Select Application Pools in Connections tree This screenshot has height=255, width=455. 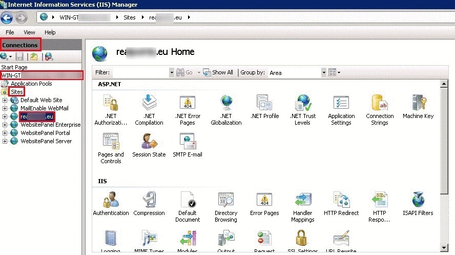[31, 84]
